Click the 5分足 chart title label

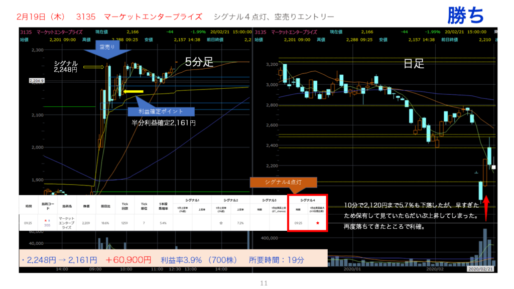pyautogui.click(x=199, y=62)
